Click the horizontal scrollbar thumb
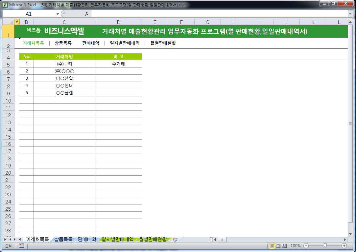The image size is (356, 252). (222, 240)
